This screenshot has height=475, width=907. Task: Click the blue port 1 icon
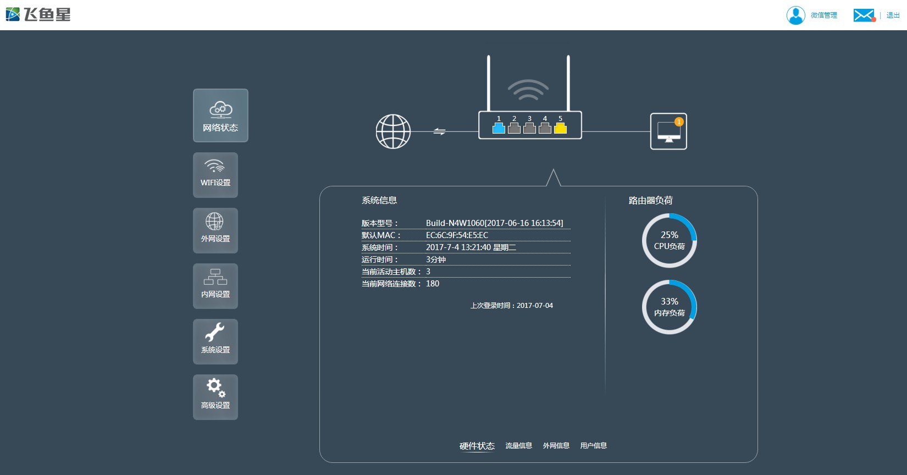(x=499, y=128)
